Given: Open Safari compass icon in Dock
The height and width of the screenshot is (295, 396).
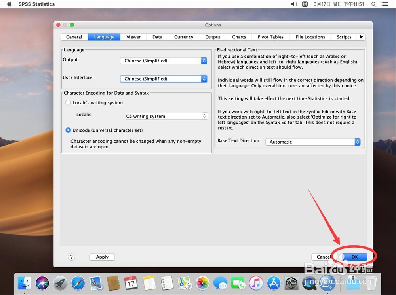Looking at the screenshot, I should 78,283.
